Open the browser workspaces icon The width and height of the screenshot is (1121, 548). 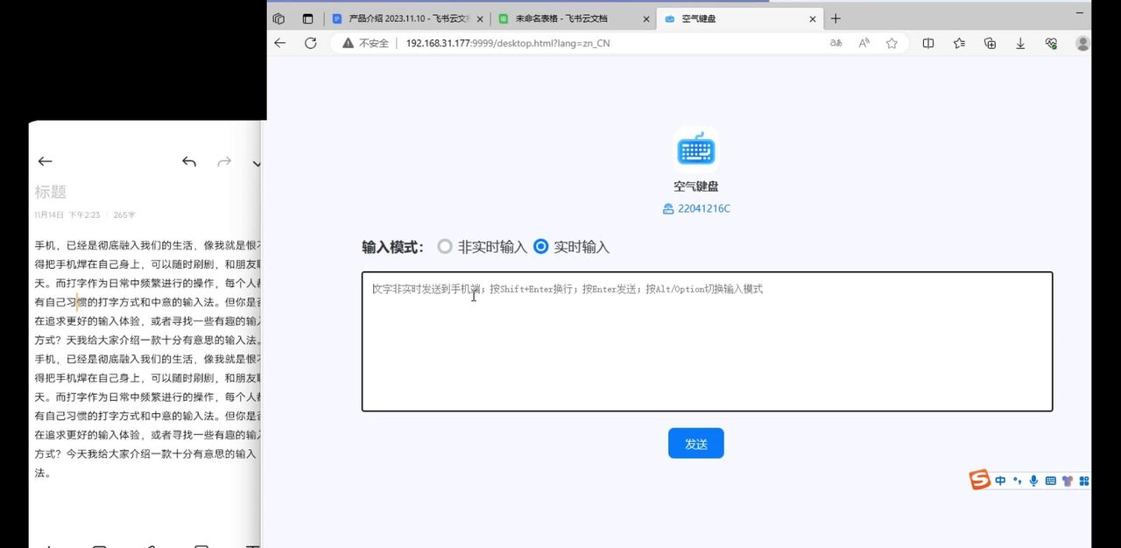[278, 18]
